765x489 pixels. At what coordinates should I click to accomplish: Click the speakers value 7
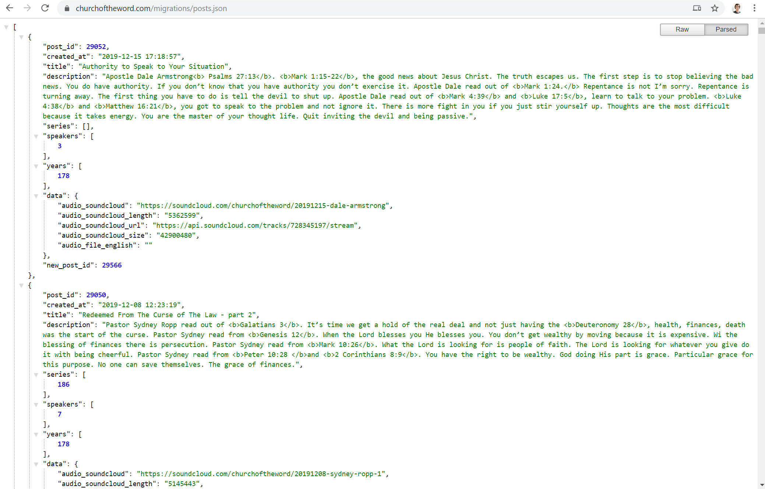click(60, 414)
